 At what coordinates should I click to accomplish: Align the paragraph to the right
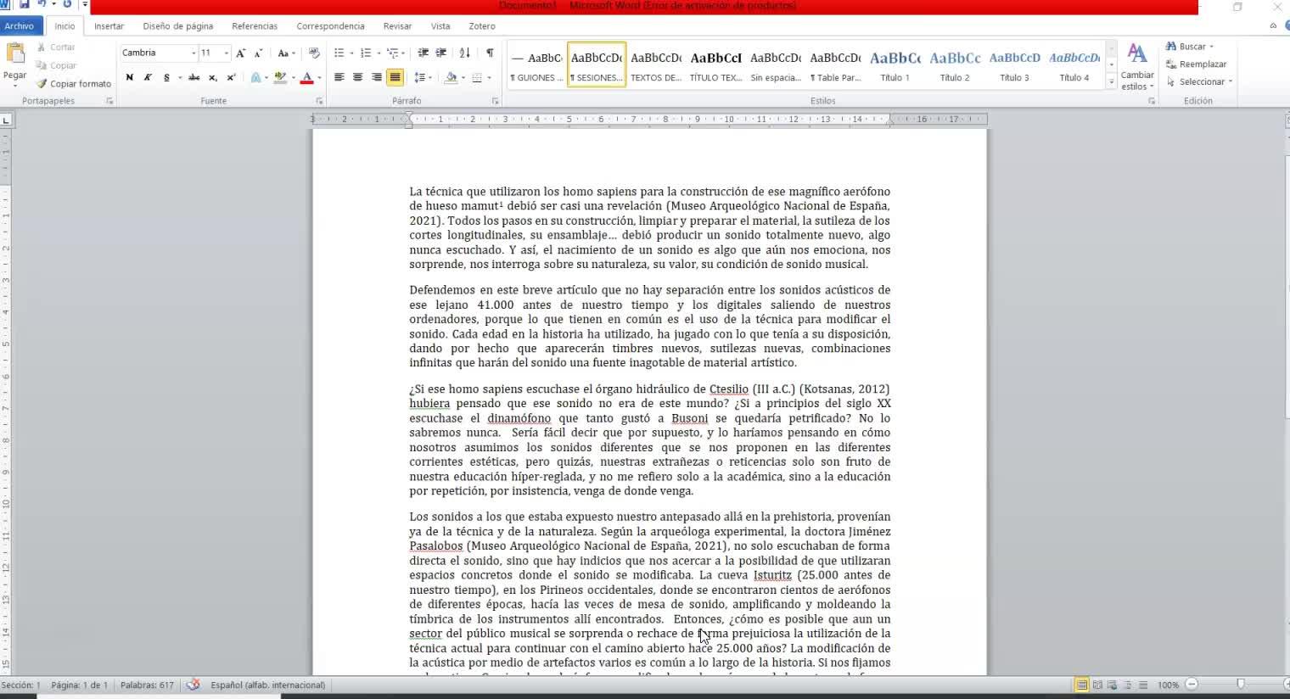(376, 78)
